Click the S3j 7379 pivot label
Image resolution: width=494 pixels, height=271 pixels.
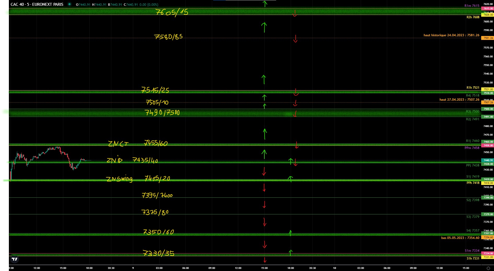click(473, 216)
